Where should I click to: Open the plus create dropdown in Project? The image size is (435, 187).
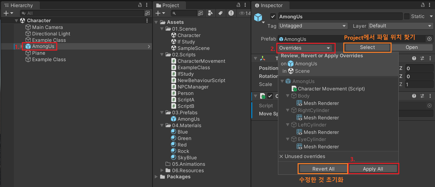[160, 13]
